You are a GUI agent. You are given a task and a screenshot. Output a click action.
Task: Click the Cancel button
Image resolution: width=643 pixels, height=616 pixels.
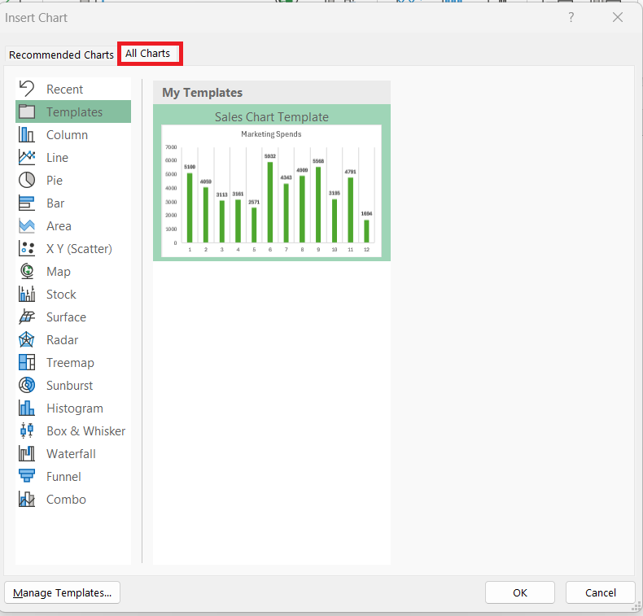(601, 592)
